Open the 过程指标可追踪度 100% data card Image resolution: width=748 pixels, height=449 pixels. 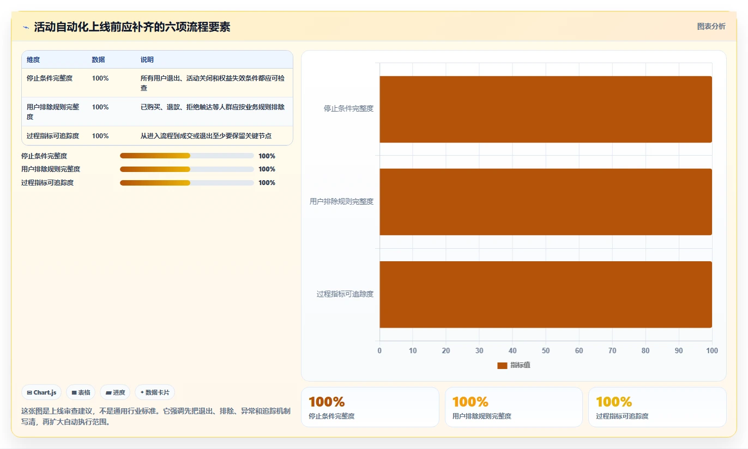click(657, 407)
